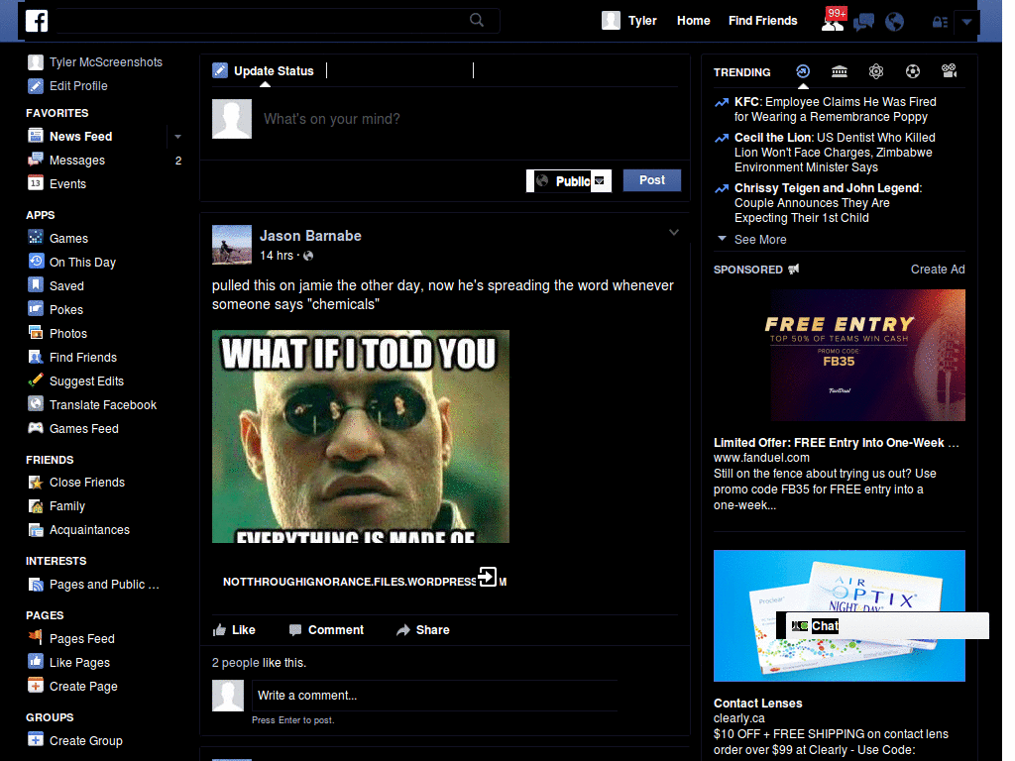This screenshot has height=761, width=1015.
Task: Open Acquaintances friends list
Action: (89, 530)
